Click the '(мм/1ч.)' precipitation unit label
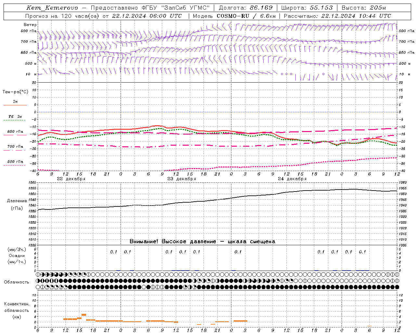Image resolution: width=416 pixels, height=333 pixels. point(17,262)
